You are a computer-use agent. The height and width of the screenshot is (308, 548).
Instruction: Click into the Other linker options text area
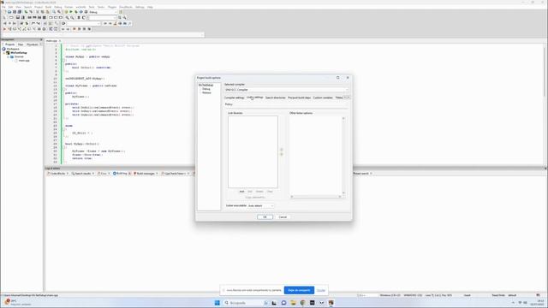(316, 156)
